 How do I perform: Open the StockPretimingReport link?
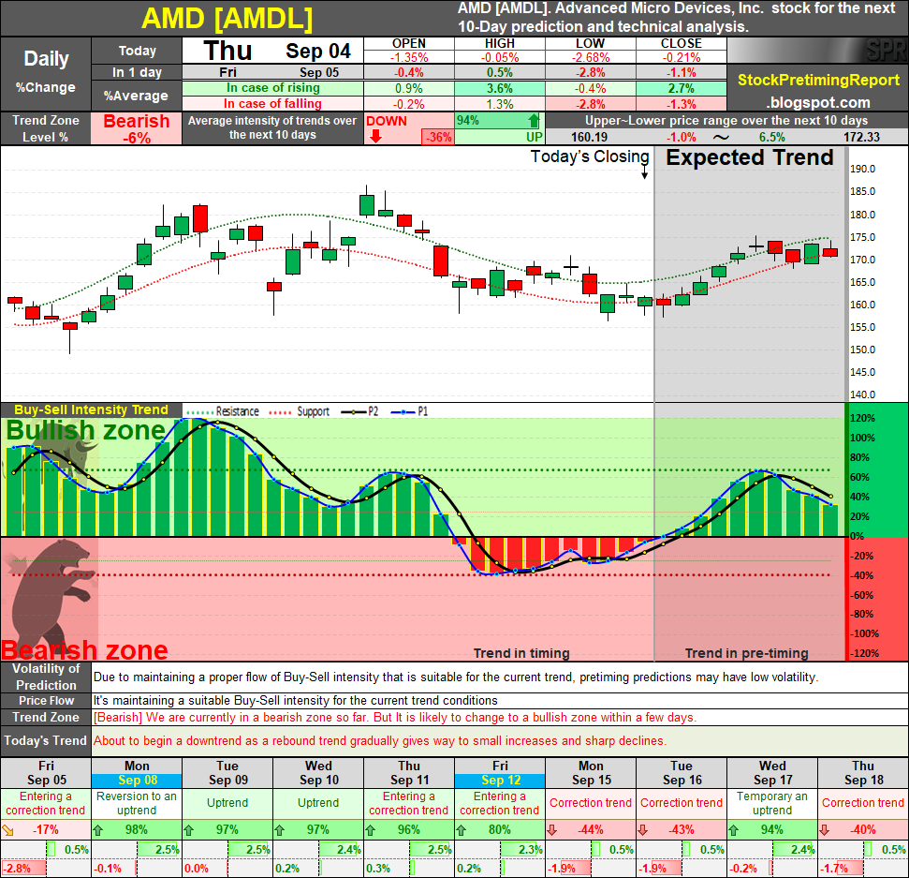pyautogui.click(x=818, y=80)
